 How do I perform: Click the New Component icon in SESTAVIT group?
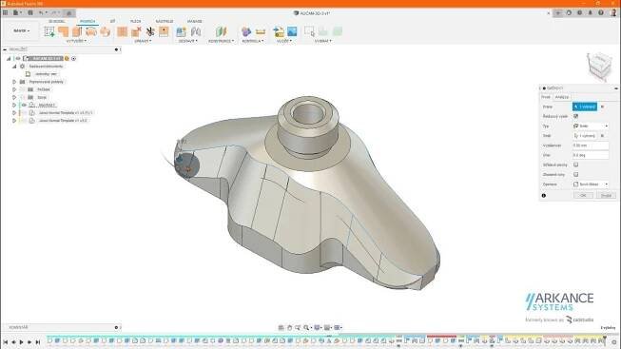pos(181,31)
